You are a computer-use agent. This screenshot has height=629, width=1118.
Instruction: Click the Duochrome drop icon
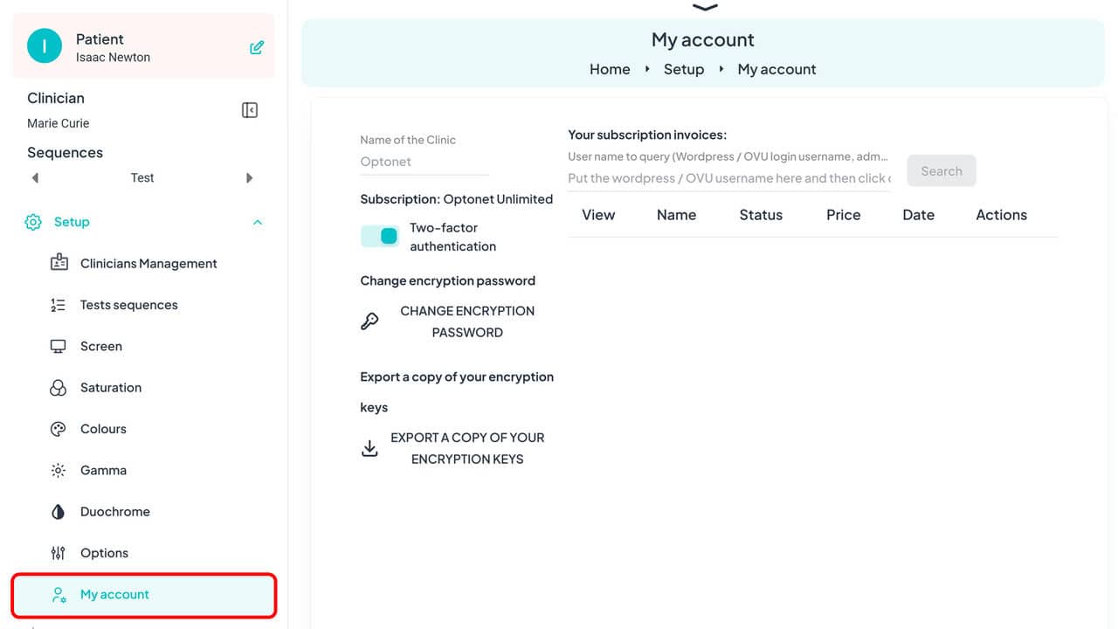pos(57,511)
